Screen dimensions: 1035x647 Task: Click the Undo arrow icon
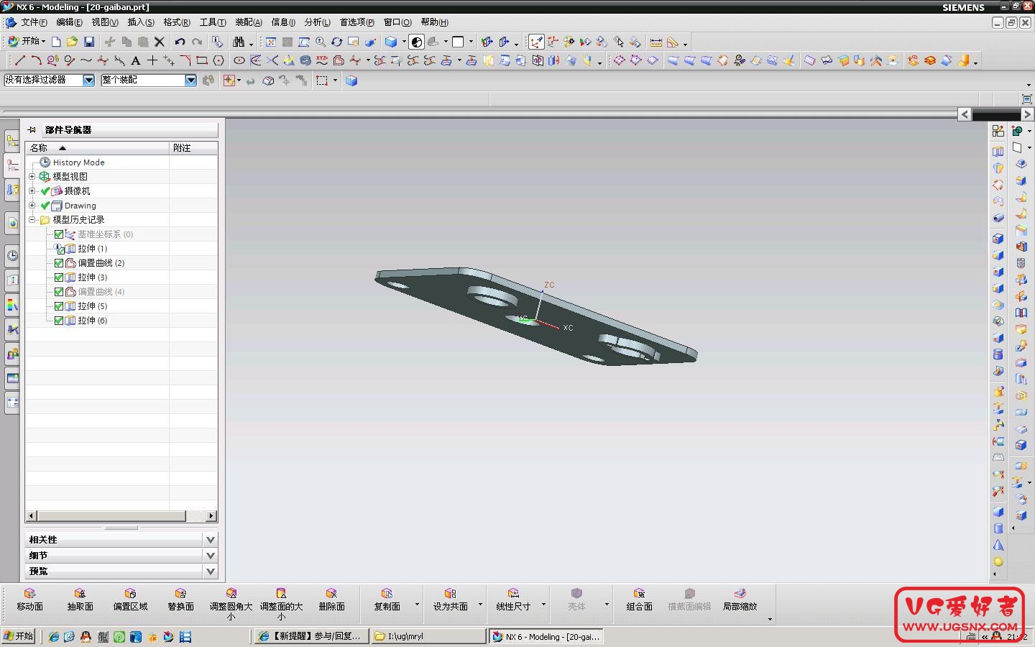click(180, 42)
